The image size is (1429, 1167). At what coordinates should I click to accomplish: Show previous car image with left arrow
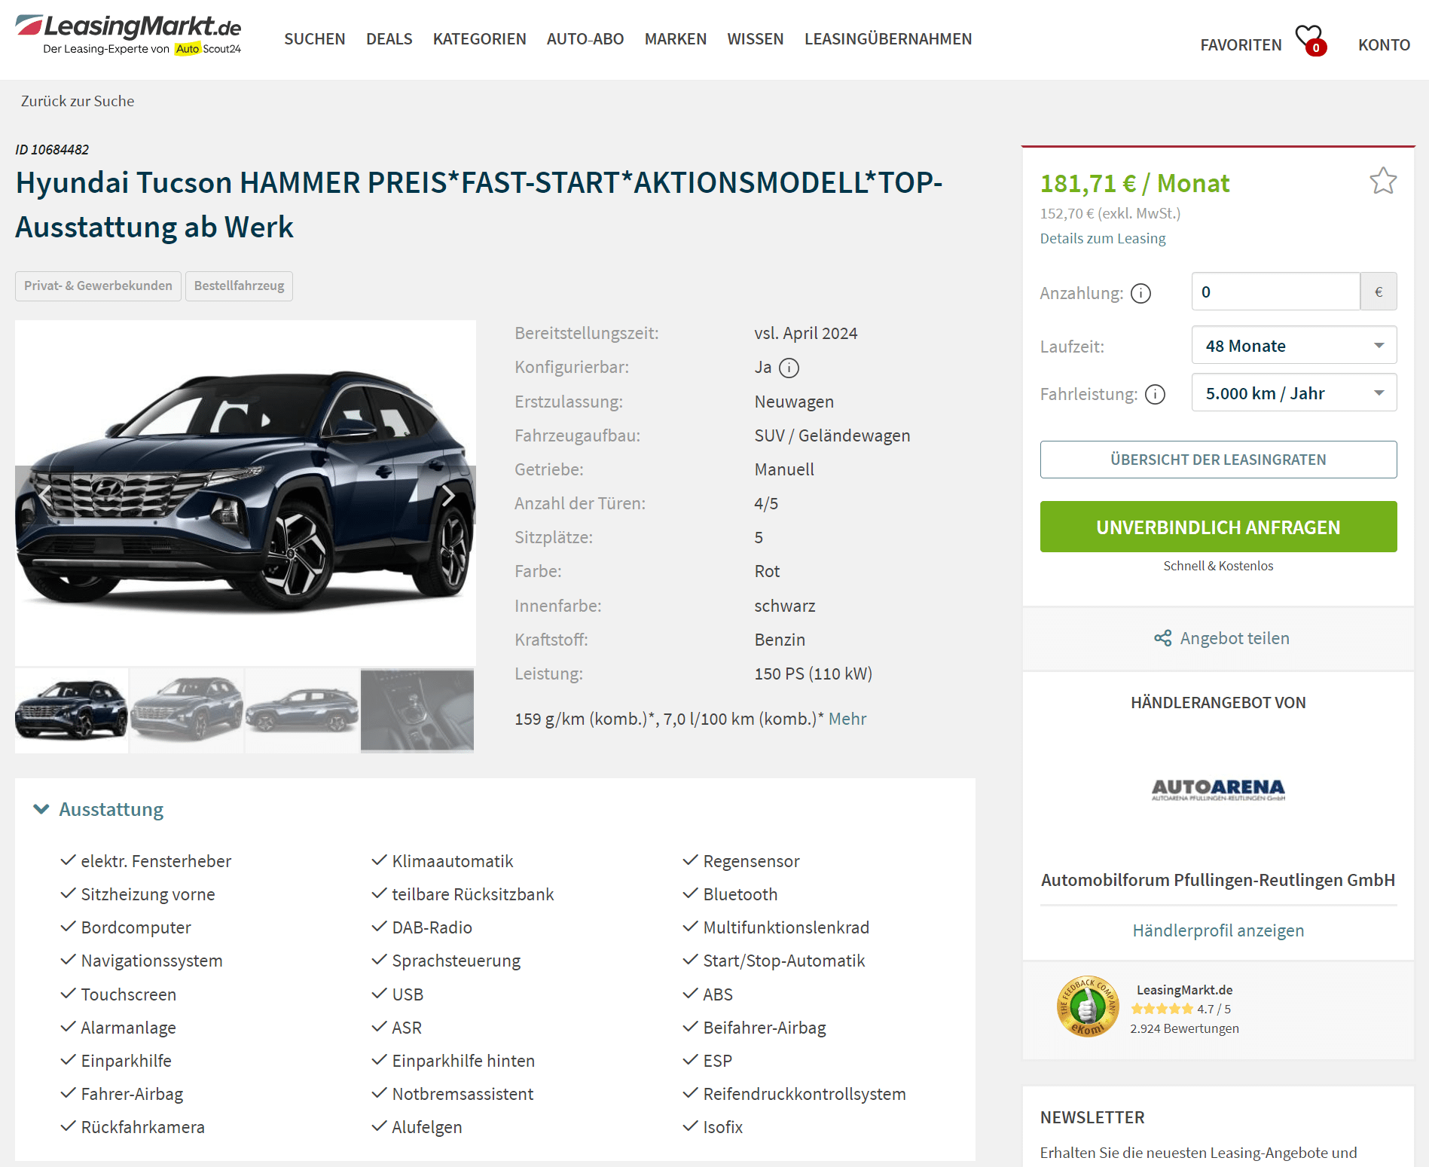(45, 495)
